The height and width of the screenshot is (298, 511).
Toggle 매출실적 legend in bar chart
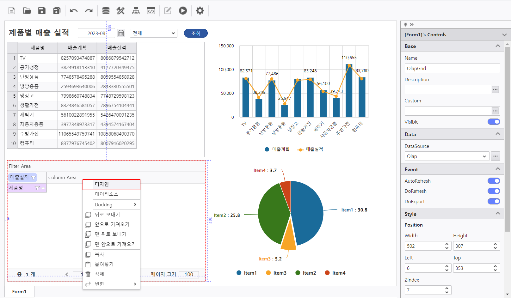[x=310, y=149]
